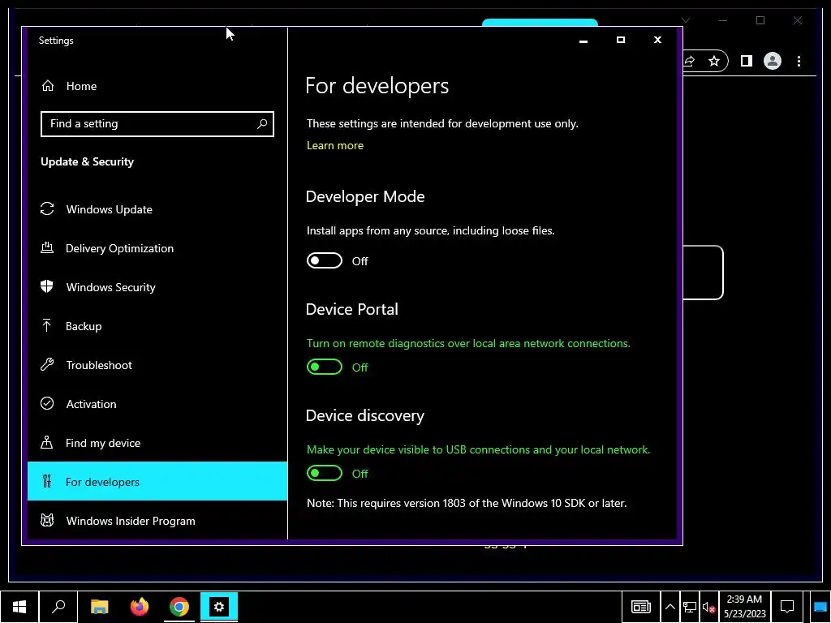Click the Troubleshoot wrench icon

click(x=47, y=364)
